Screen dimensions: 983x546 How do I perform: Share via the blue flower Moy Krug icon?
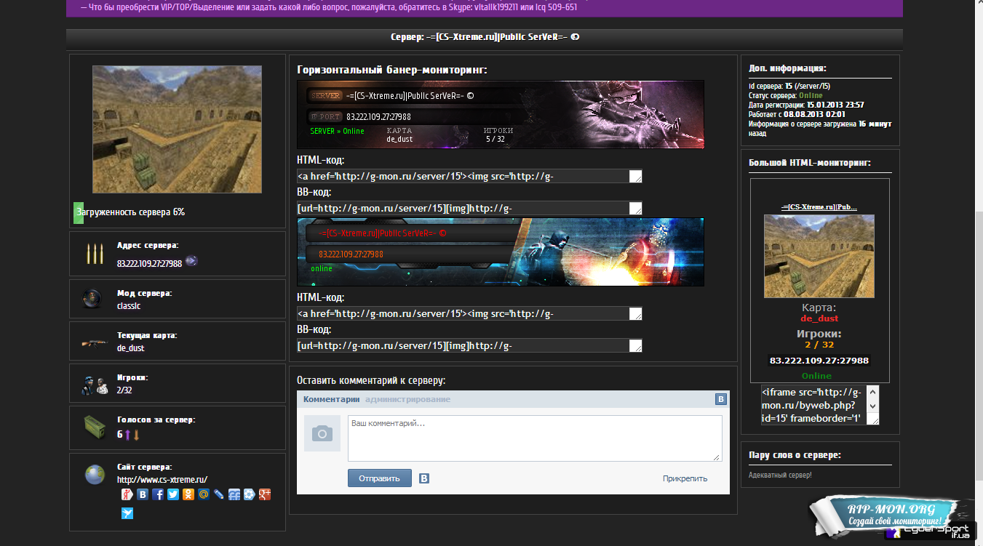point(250,494)
